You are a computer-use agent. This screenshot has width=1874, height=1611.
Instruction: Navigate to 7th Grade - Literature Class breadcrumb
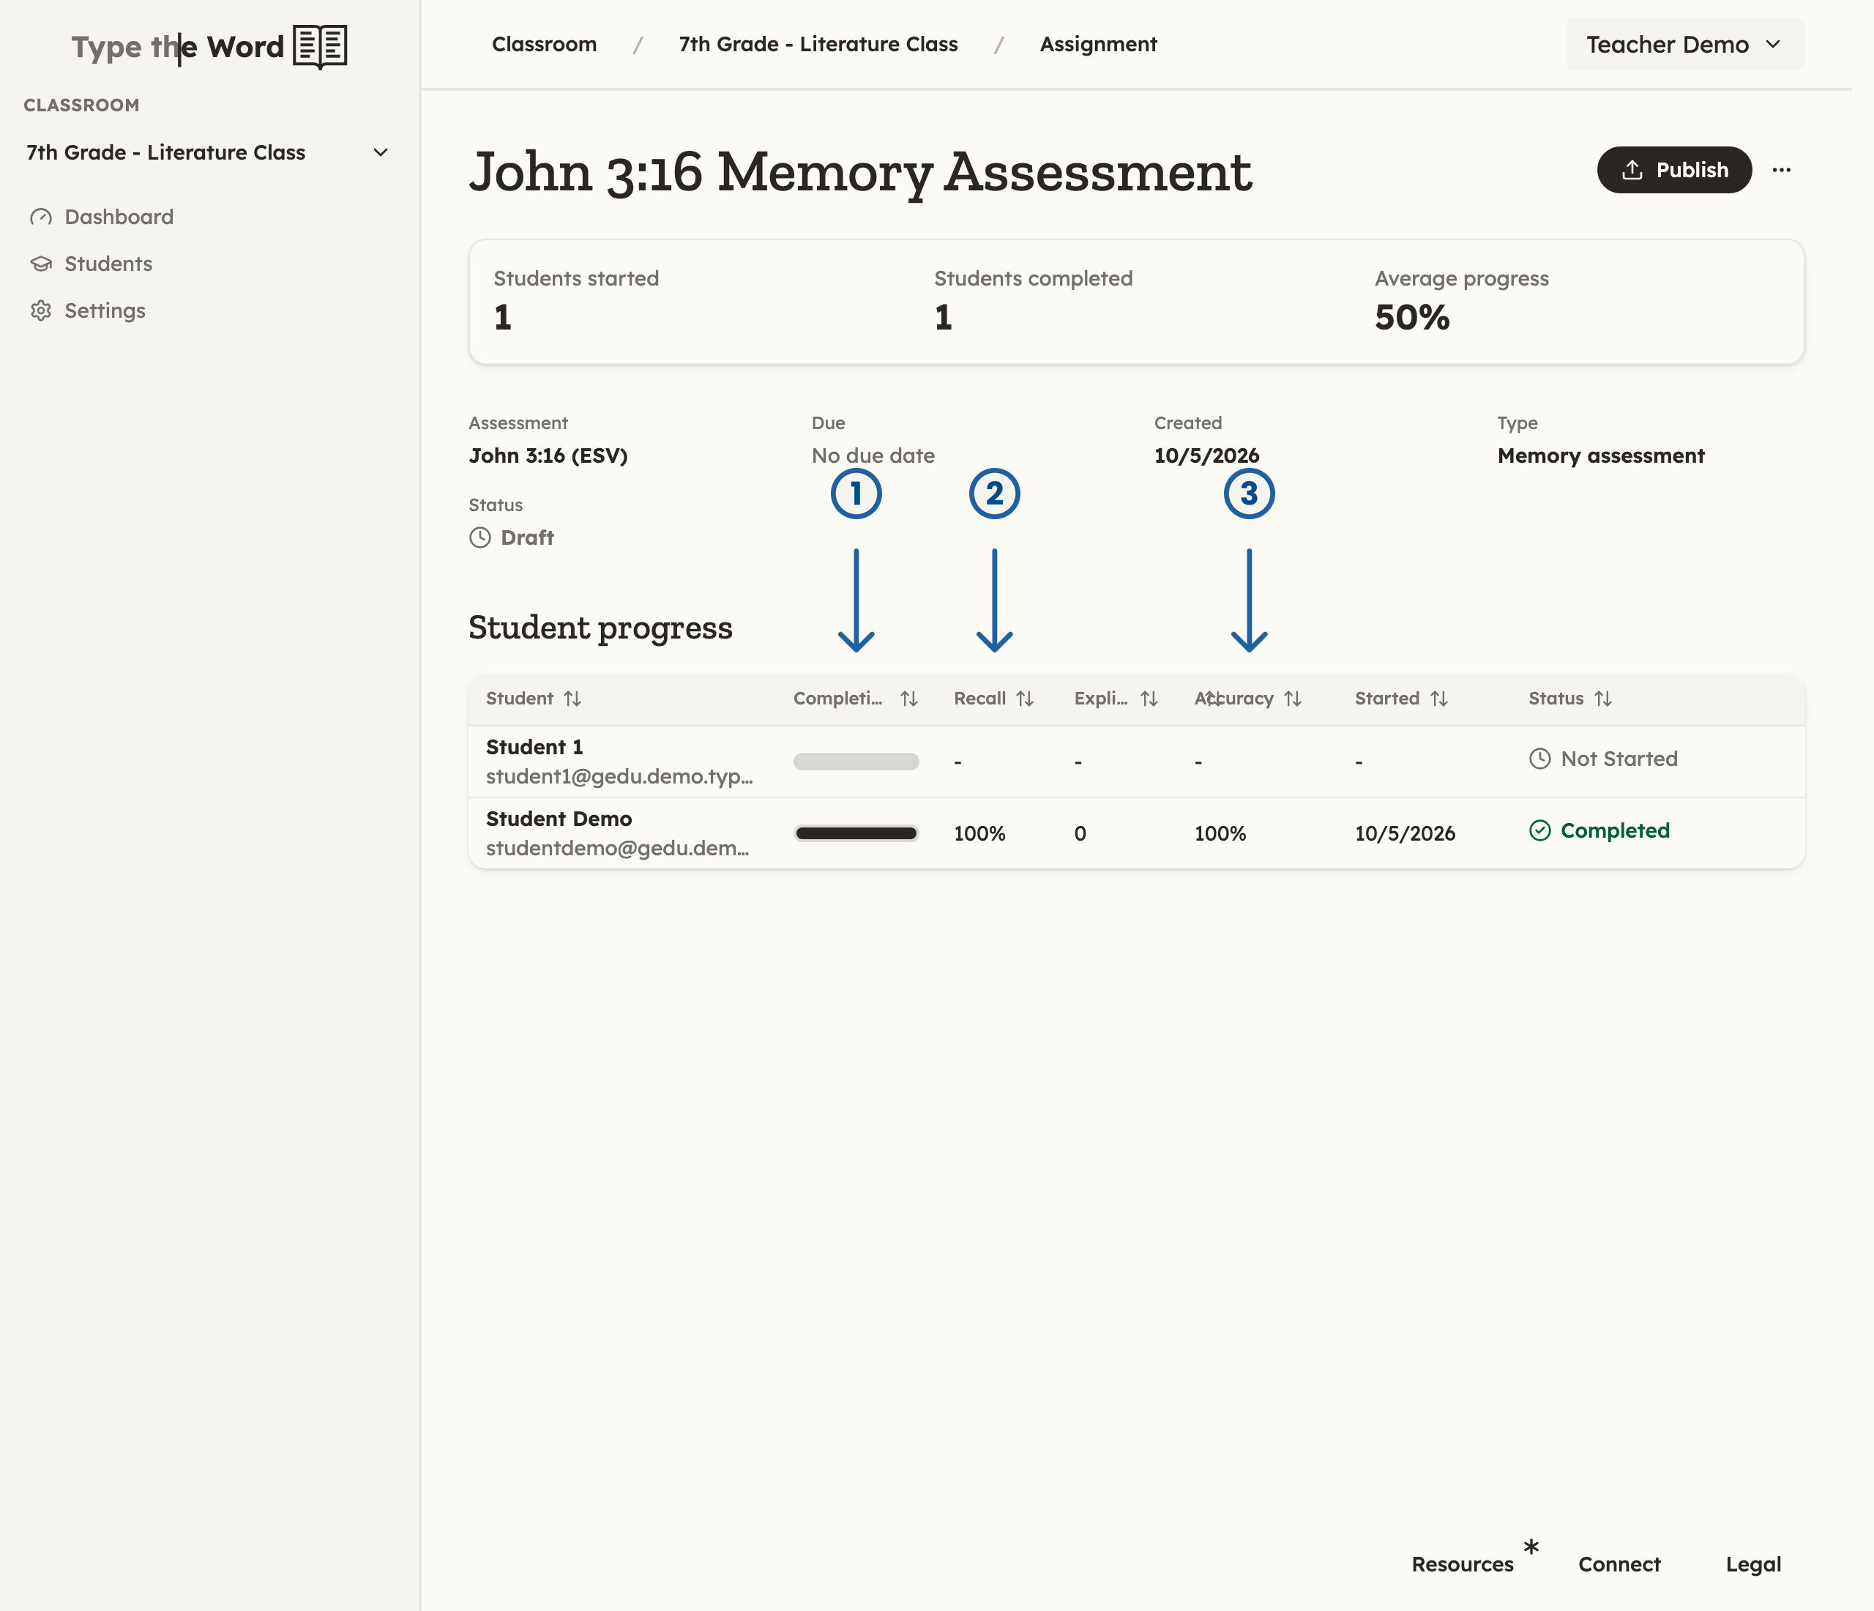[x=818, y=45]
